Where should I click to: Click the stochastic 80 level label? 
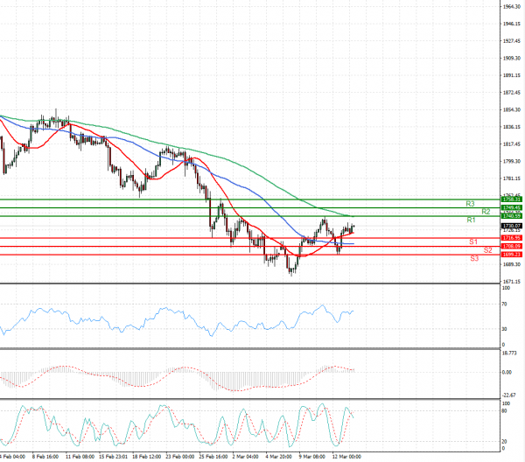pyautogui.click(x=504, y=410)
